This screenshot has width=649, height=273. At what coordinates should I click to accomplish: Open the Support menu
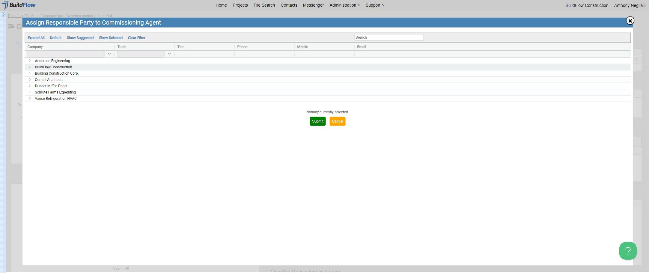(374, 5)
